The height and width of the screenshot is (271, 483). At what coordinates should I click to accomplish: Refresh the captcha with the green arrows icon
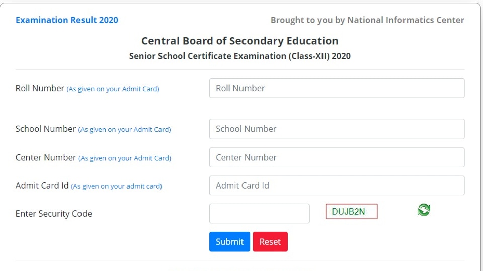coord(424,210)
